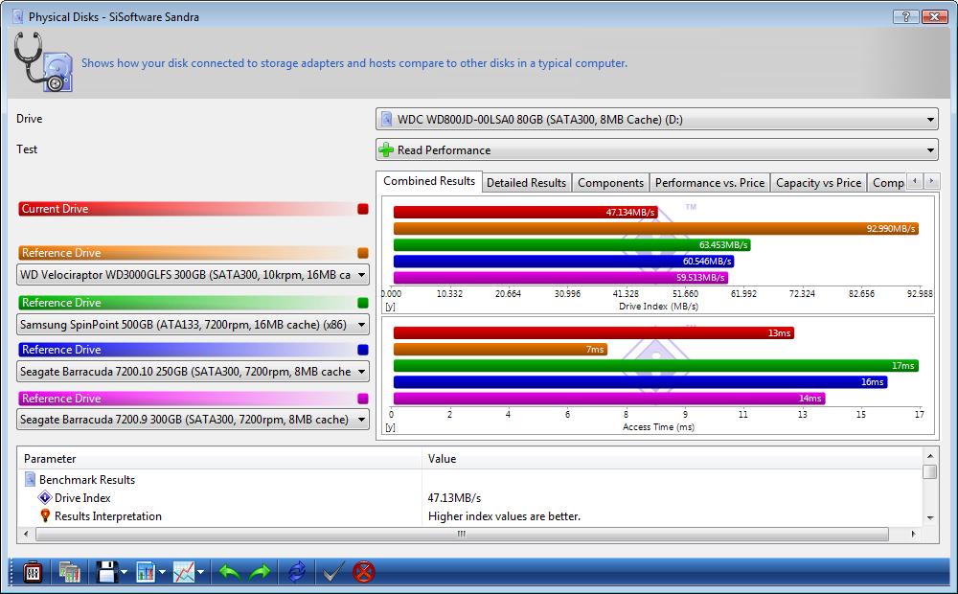Click the results list vertical scrollbar up arrow
This screenshot has width=958, height=594.
pyautogui.click(x=930, y=456)
